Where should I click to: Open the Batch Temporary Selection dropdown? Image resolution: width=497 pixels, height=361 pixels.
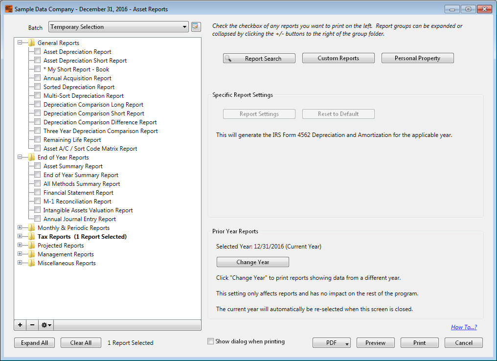point(118,26)
